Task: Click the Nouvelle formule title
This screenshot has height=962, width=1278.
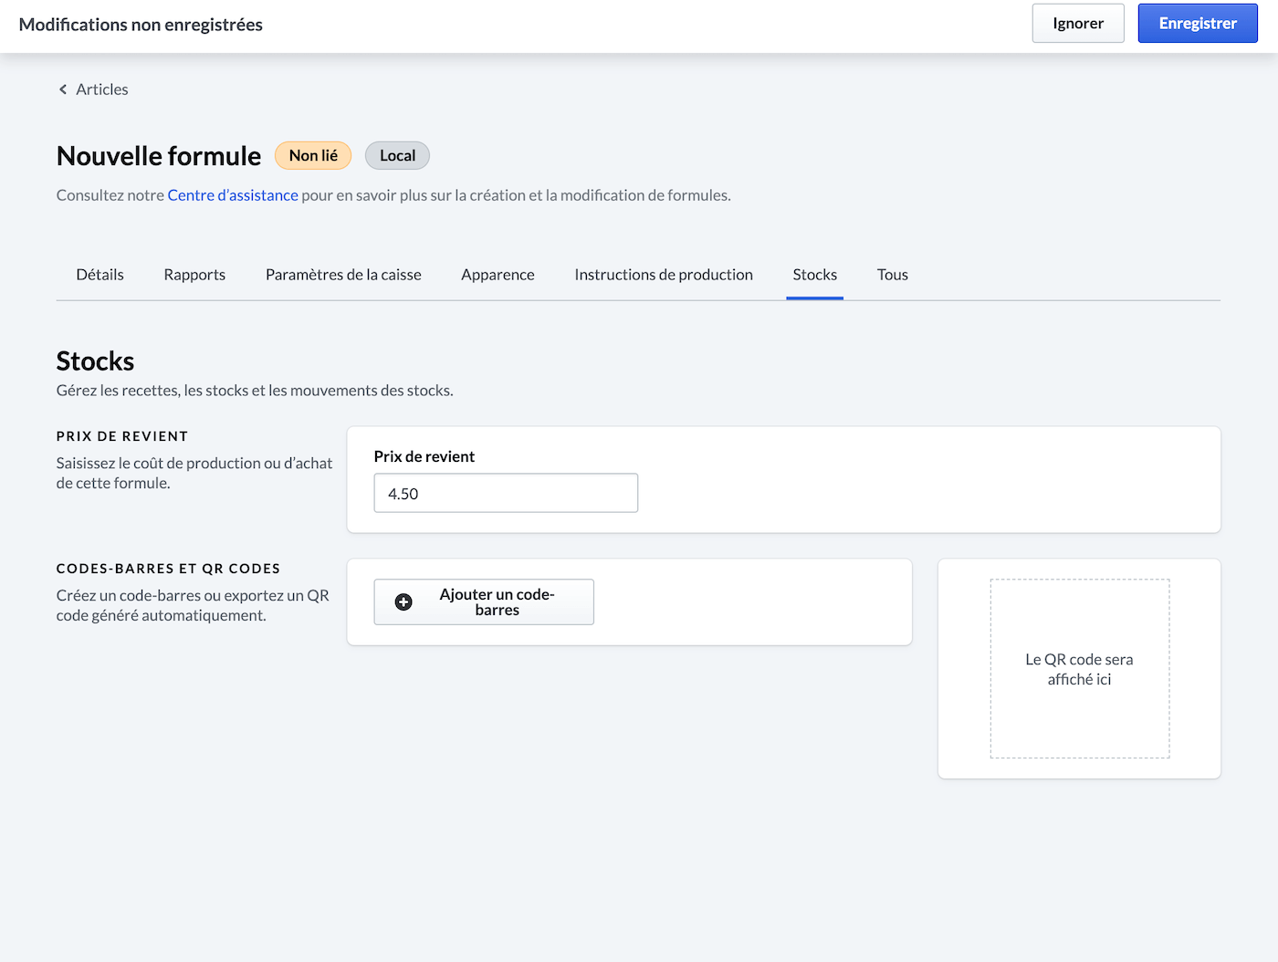Action: point(159,156)
